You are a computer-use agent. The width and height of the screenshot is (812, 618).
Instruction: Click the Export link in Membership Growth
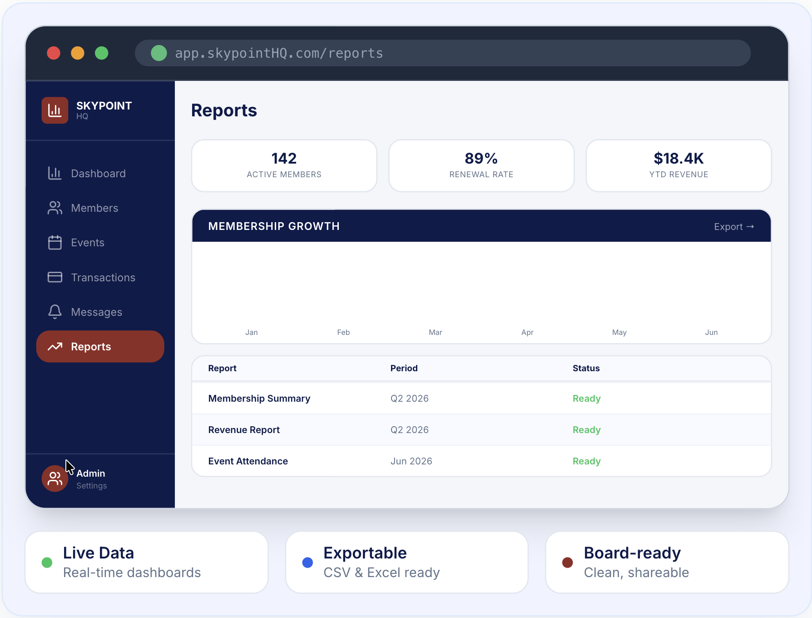(x=734, y=226)
